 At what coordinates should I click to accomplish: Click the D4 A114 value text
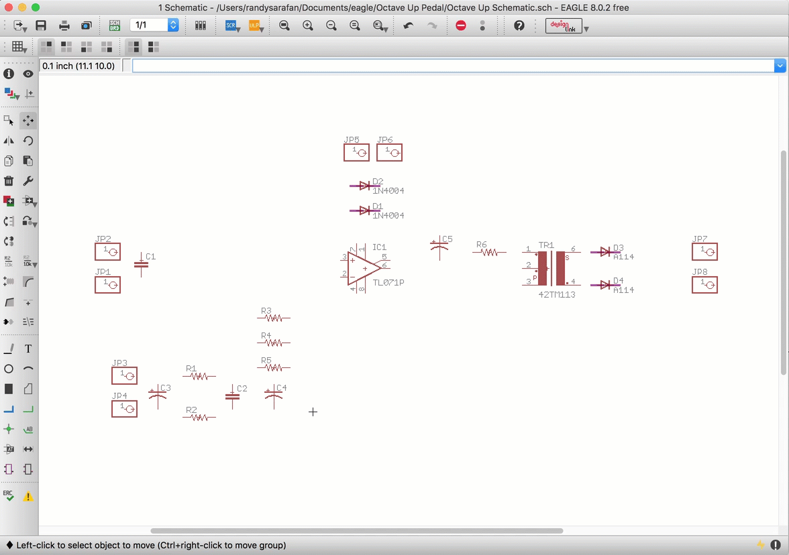pyautogui.click(x=623, y=290)
